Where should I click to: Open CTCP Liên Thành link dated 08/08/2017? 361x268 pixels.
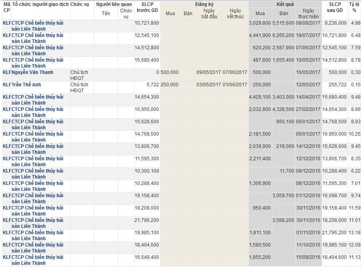37,26
